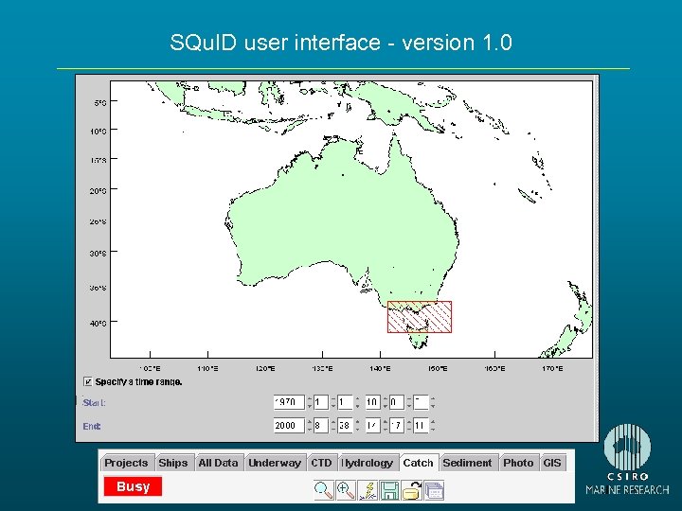Increment the Start seconds stepper up arrow
This screenshot has height=511, width=682.
(x=433, y=398)
